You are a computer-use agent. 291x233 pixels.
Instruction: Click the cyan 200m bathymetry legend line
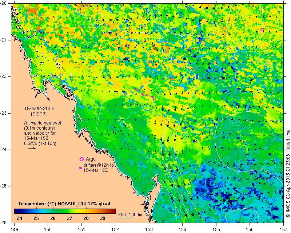click(124, 218)
